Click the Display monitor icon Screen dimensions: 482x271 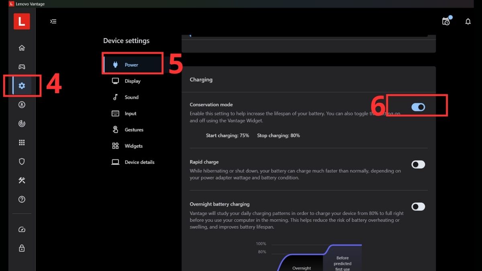click(115, 81)
